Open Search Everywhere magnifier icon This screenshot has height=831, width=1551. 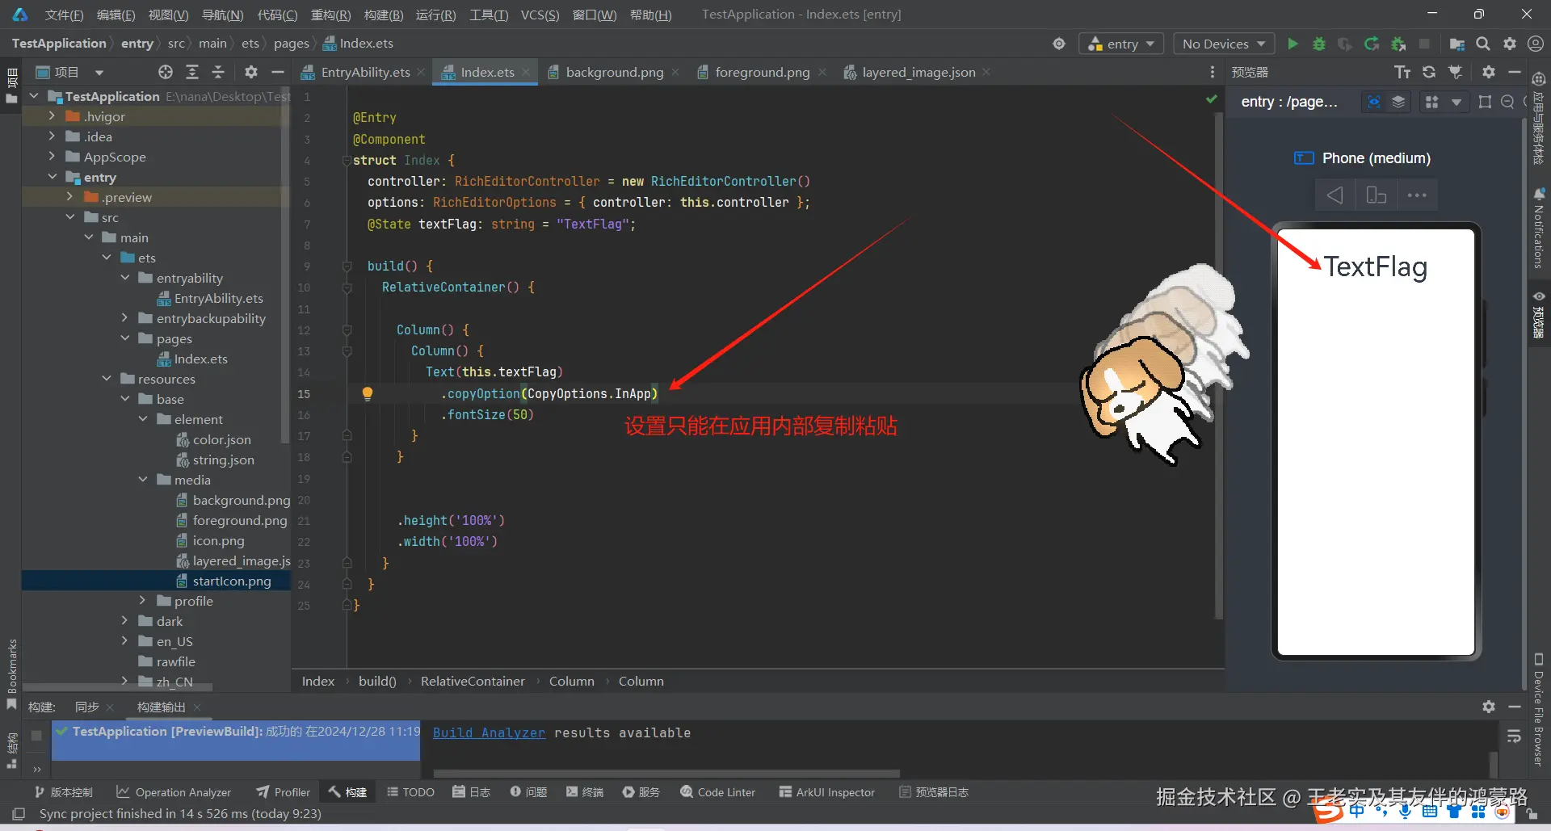click(x=1483, y=44)
